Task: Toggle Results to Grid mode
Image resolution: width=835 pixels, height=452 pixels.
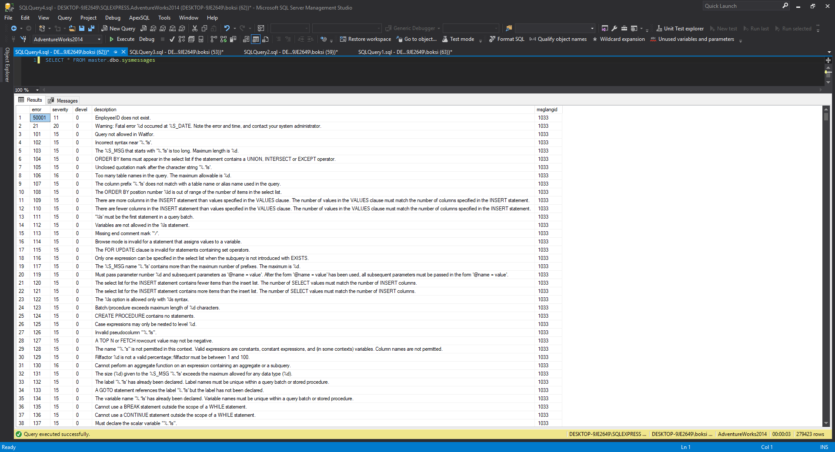Action: tap(256, 39)
